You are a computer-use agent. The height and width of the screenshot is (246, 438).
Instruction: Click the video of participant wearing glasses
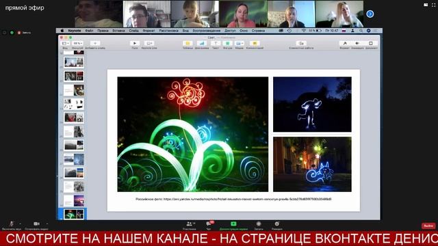point(146,14)
